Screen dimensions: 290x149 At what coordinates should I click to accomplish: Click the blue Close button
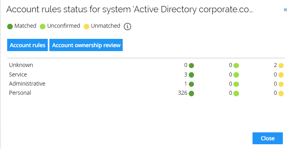[267, 138]
